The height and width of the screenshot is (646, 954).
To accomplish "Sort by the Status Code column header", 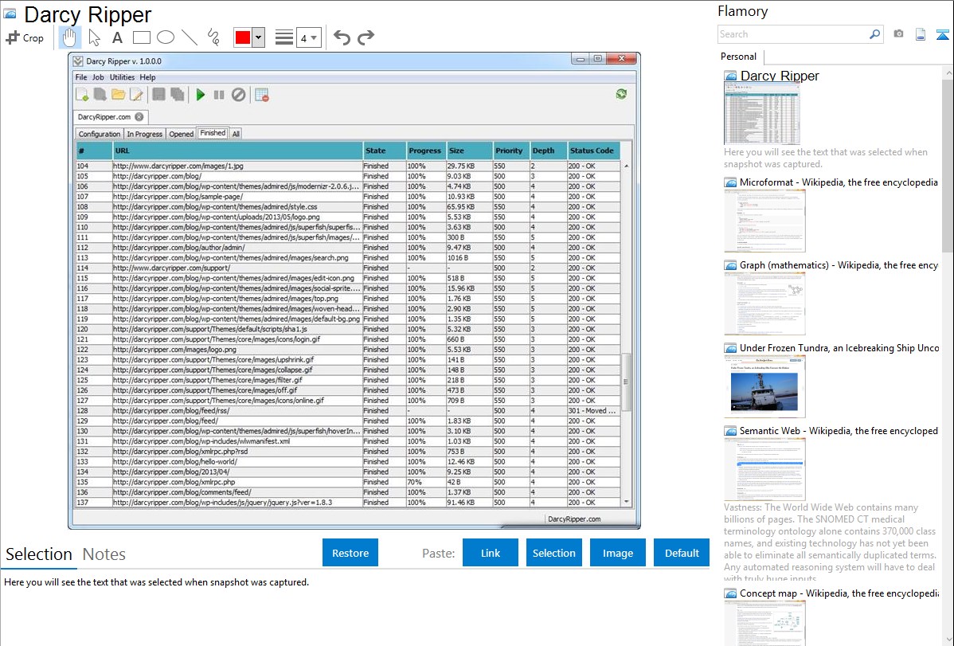I will coord(593,151).
